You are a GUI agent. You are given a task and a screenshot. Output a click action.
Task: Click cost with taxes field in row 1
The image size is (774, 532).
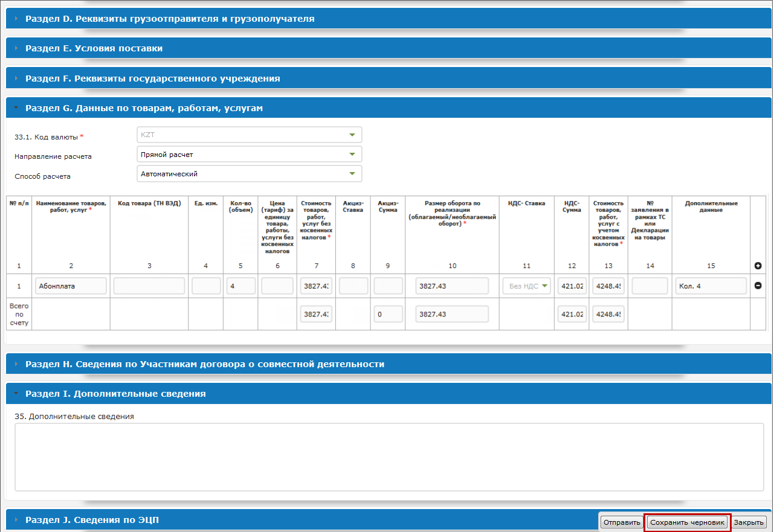608,286
